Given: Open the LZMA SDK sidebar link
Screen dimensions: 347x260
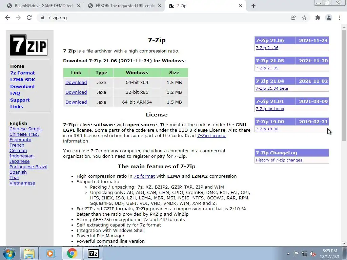Looking at the screenshot, I should click(x=23, y=80).
